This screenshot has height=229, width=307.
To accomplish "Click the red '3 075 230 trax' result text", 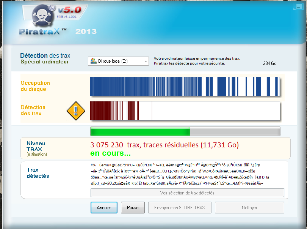I will [x=164, y=145].
